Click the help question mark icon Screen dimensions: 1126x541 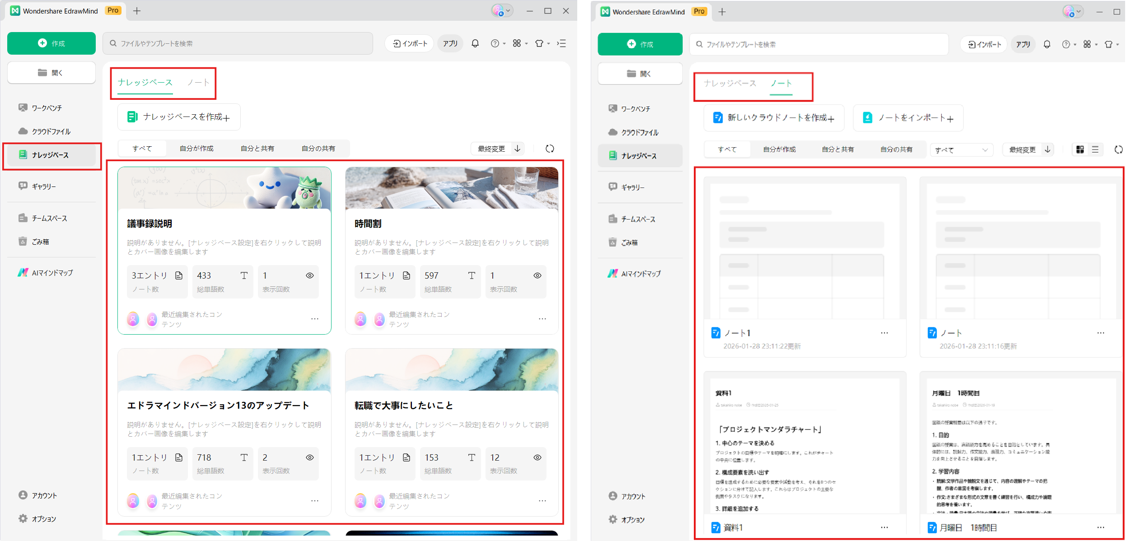point(495,43)
